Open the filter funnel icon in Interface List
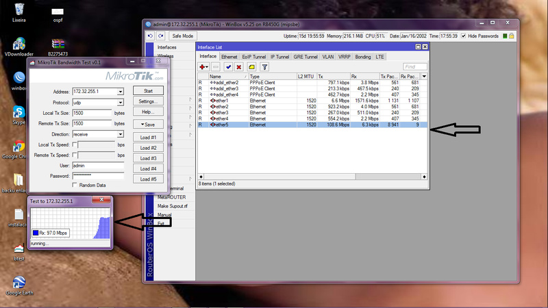548x308 pixels. (x=264, y=67)
